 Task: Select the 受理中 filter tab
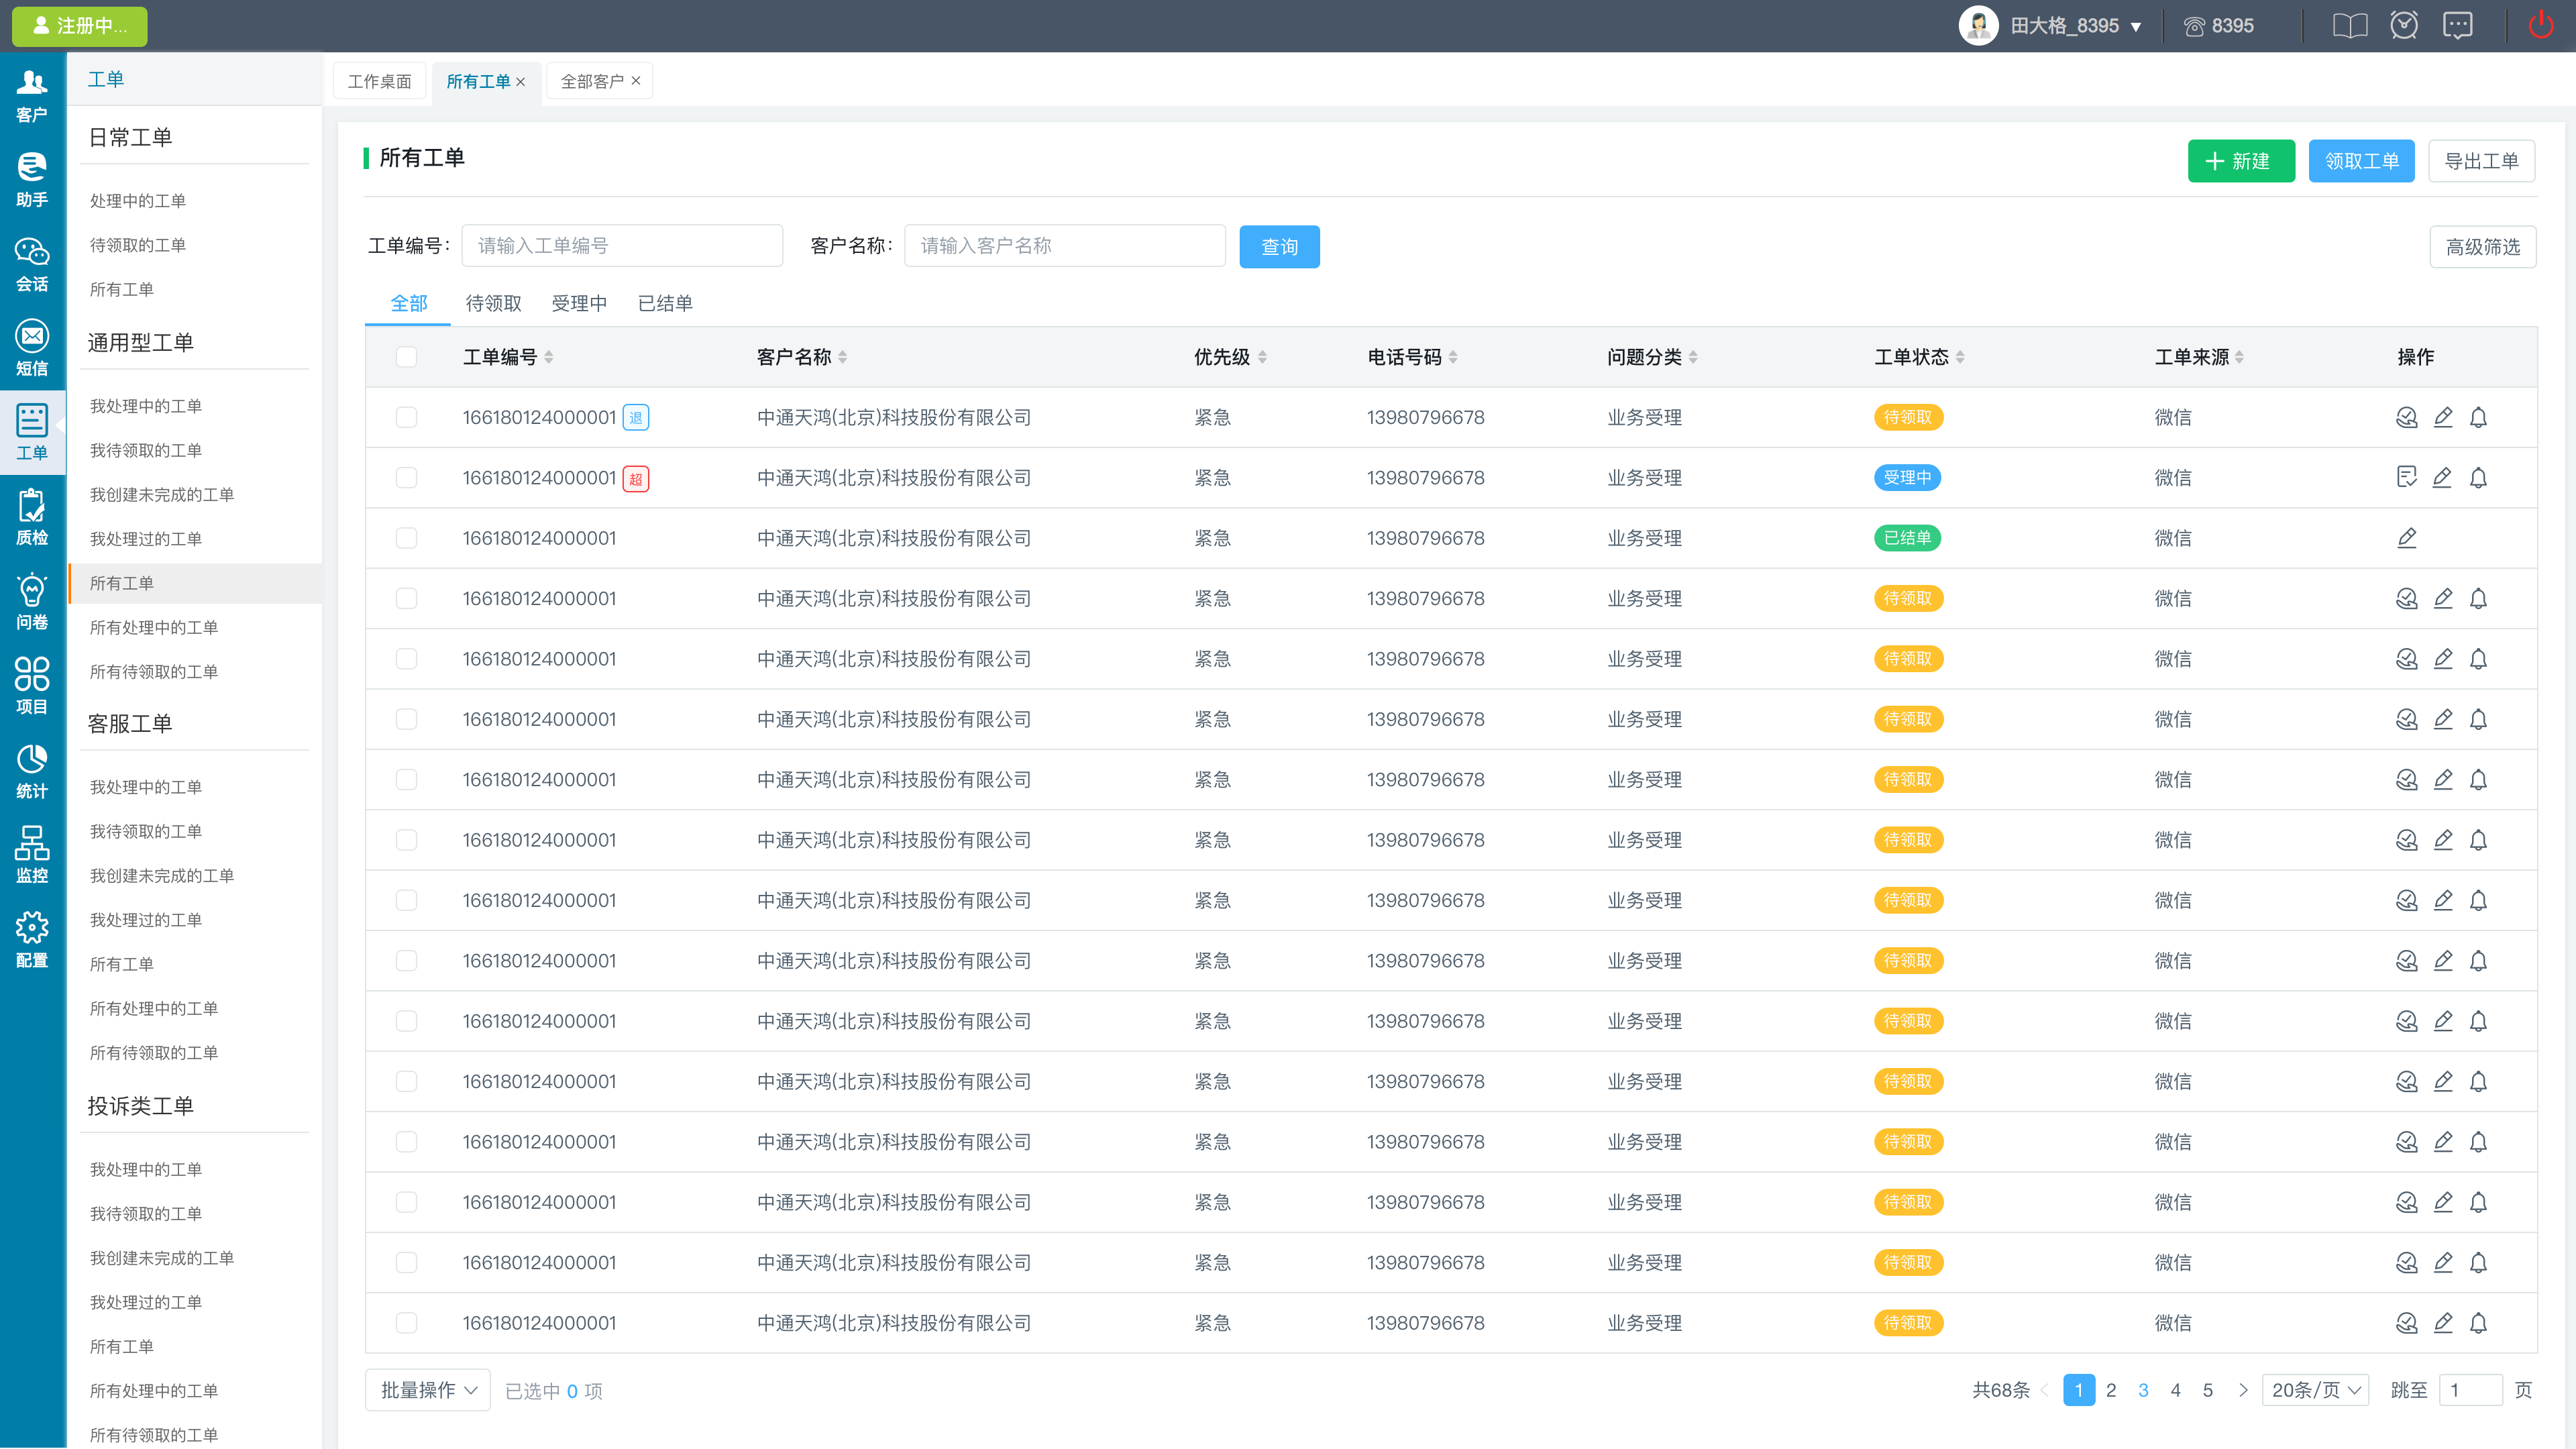pos(579,303)
